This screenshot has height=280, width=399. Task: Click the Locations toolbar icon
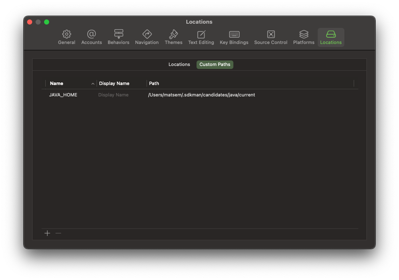331,37
